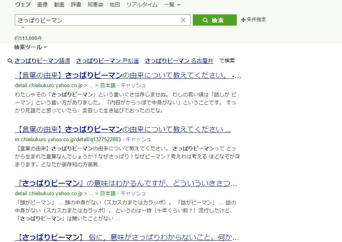Click 日本語 breadcrumb in first result
Viewport: 342px width, 242px height.
point(108,86)
